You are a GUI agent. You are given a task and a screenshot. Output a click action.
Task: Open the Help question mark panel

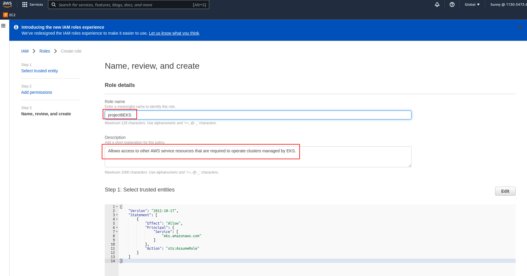coord(452,4)
